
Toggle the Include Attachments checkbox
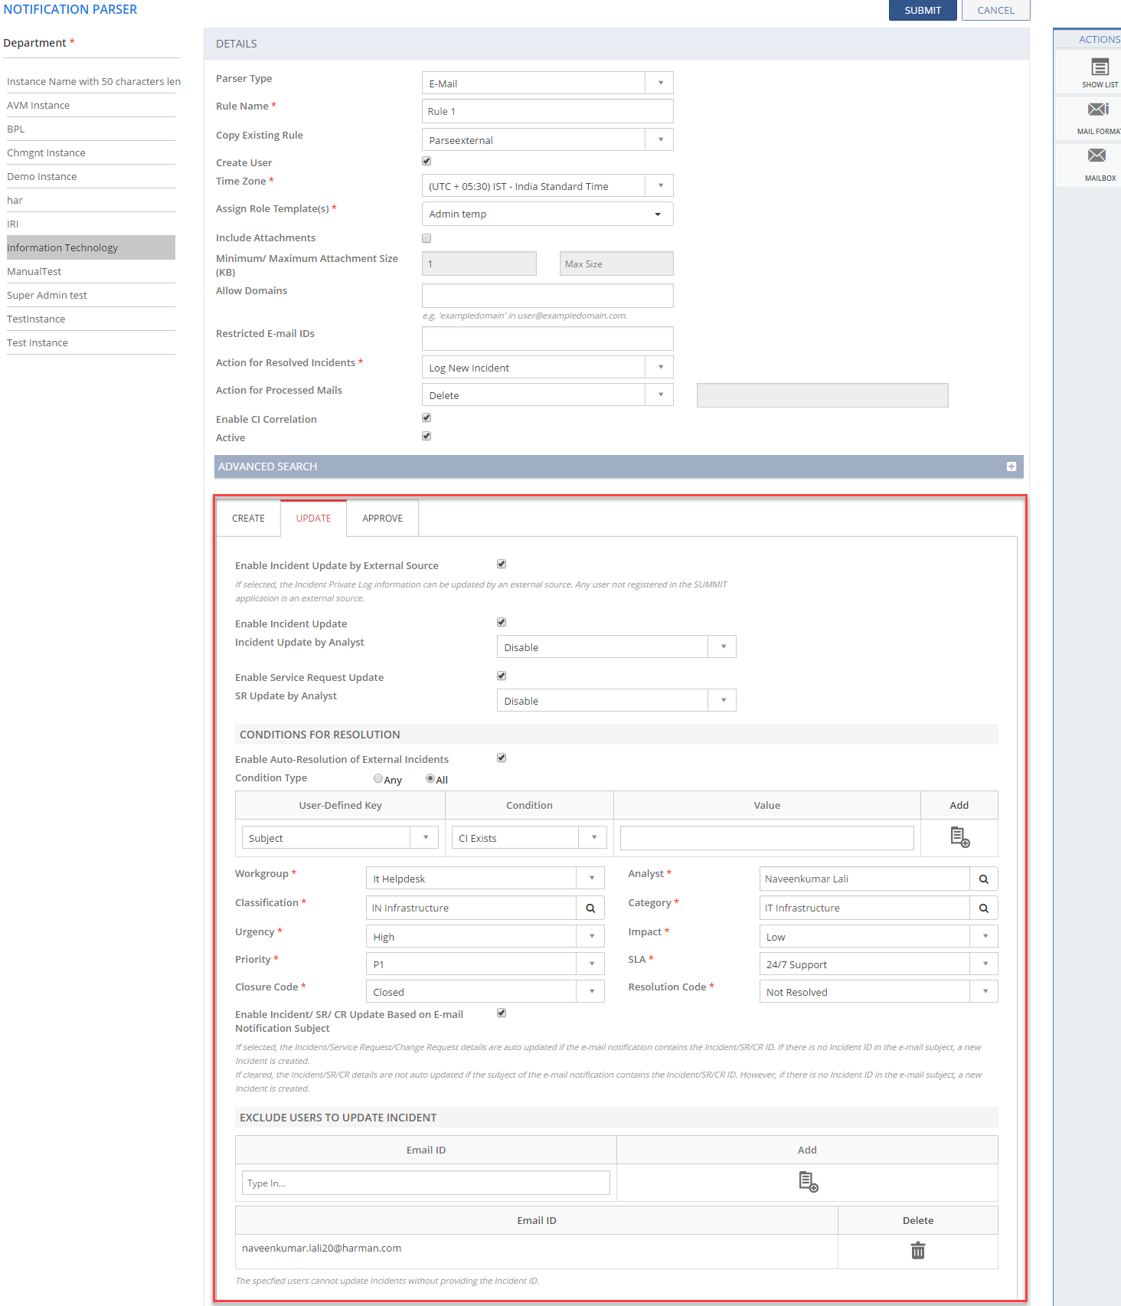point(427,238)
